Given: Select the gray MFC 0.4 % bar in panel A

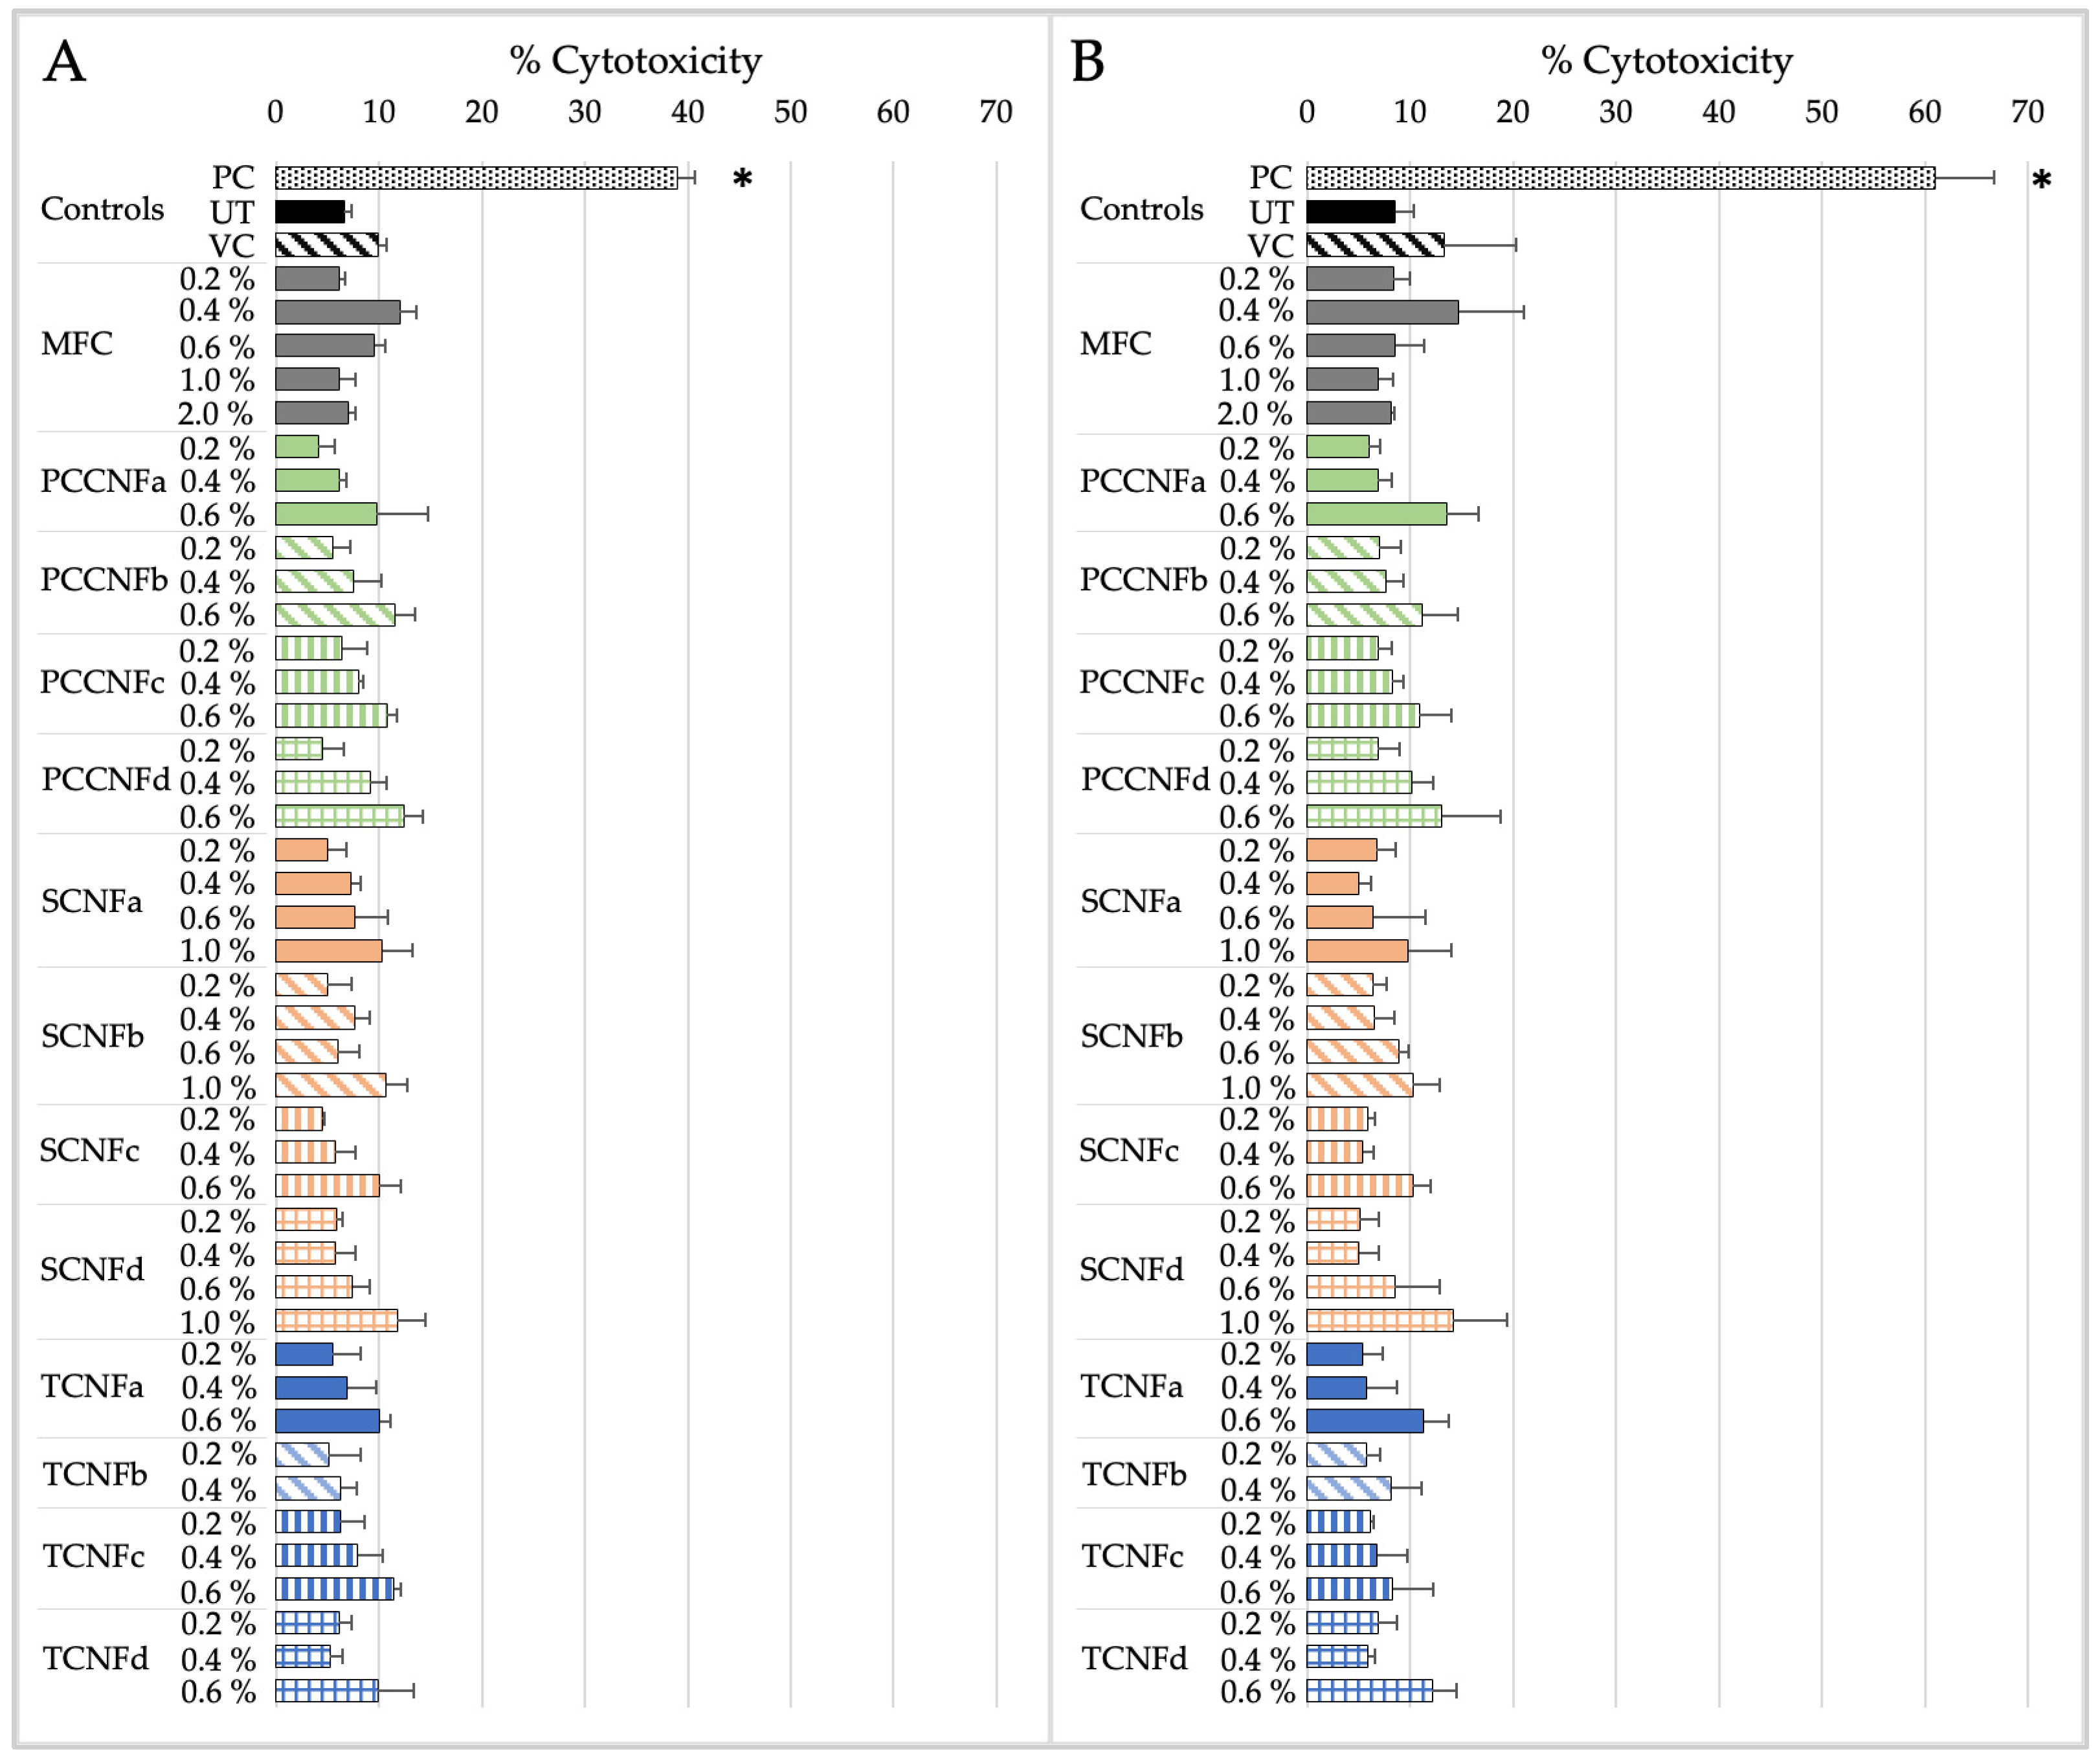Looking at the screenshot, I should click(337, 312).
